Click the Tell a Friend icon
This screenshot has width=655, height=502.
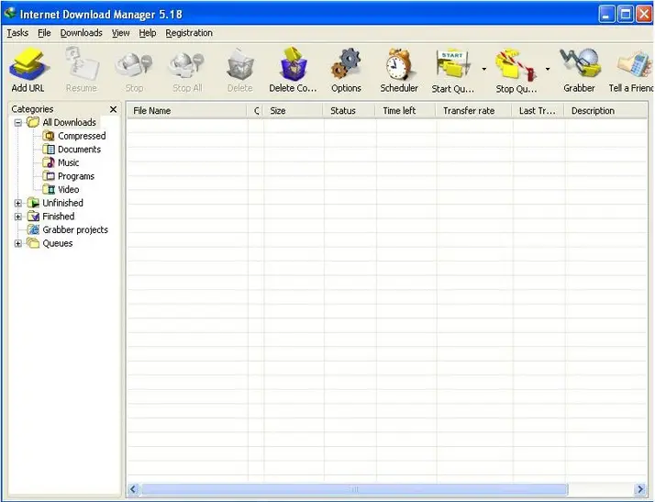coord(634,64)
